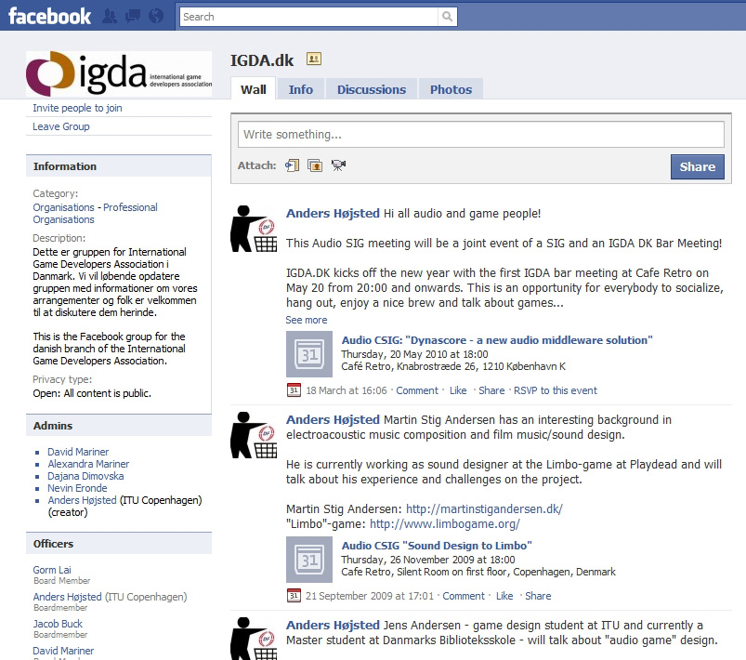
Task: Click the Admins section header
Action: coord(119,426)
